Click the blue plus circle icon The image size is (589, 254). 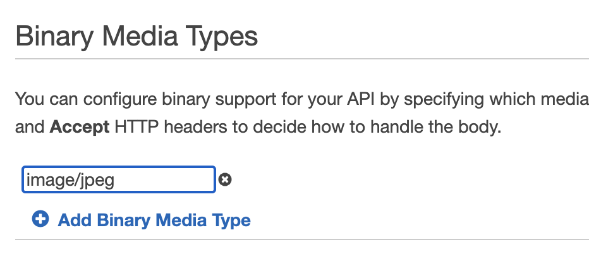click(40, 219)
